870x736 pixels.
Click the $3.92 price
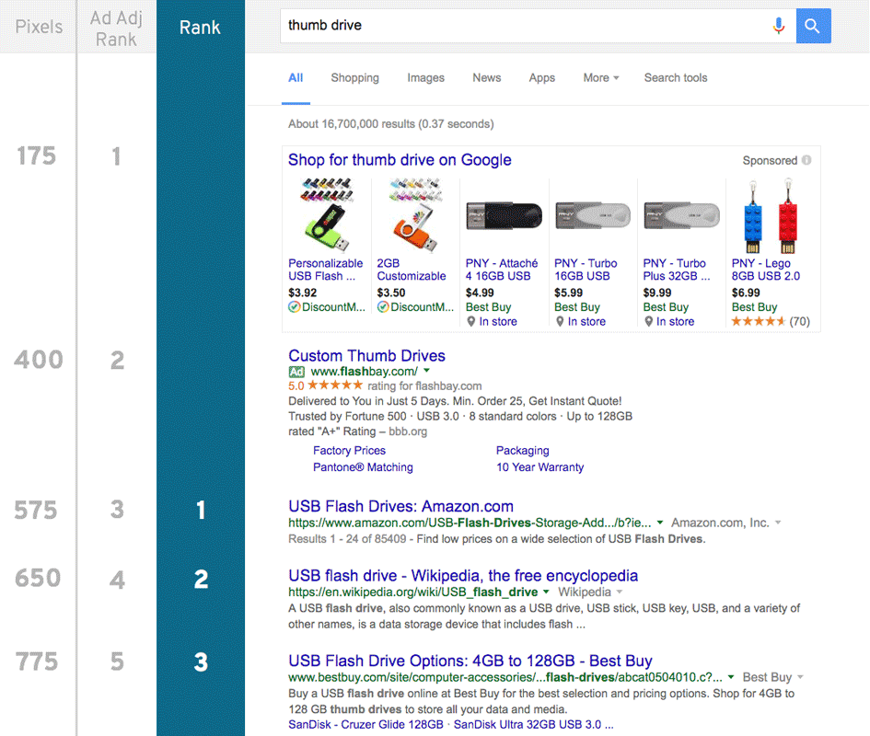tap(302, 293)
